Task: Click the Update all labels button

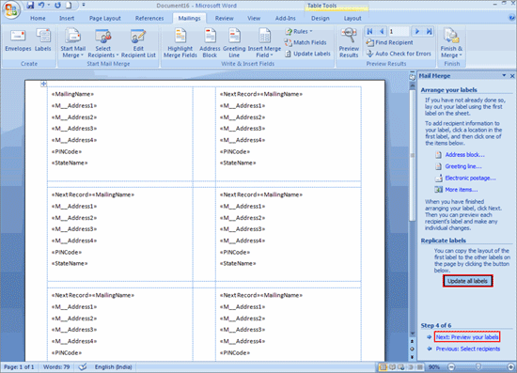Action: [468, 281]
